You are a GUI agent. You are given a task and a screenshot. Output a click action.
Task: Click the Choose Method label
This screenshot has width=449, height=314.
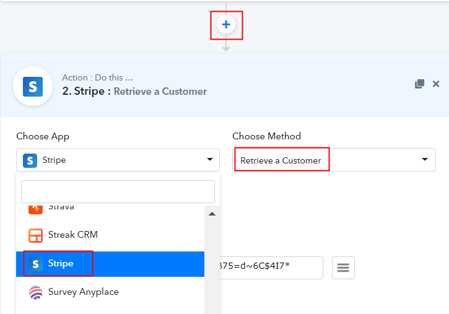point(266,136)
